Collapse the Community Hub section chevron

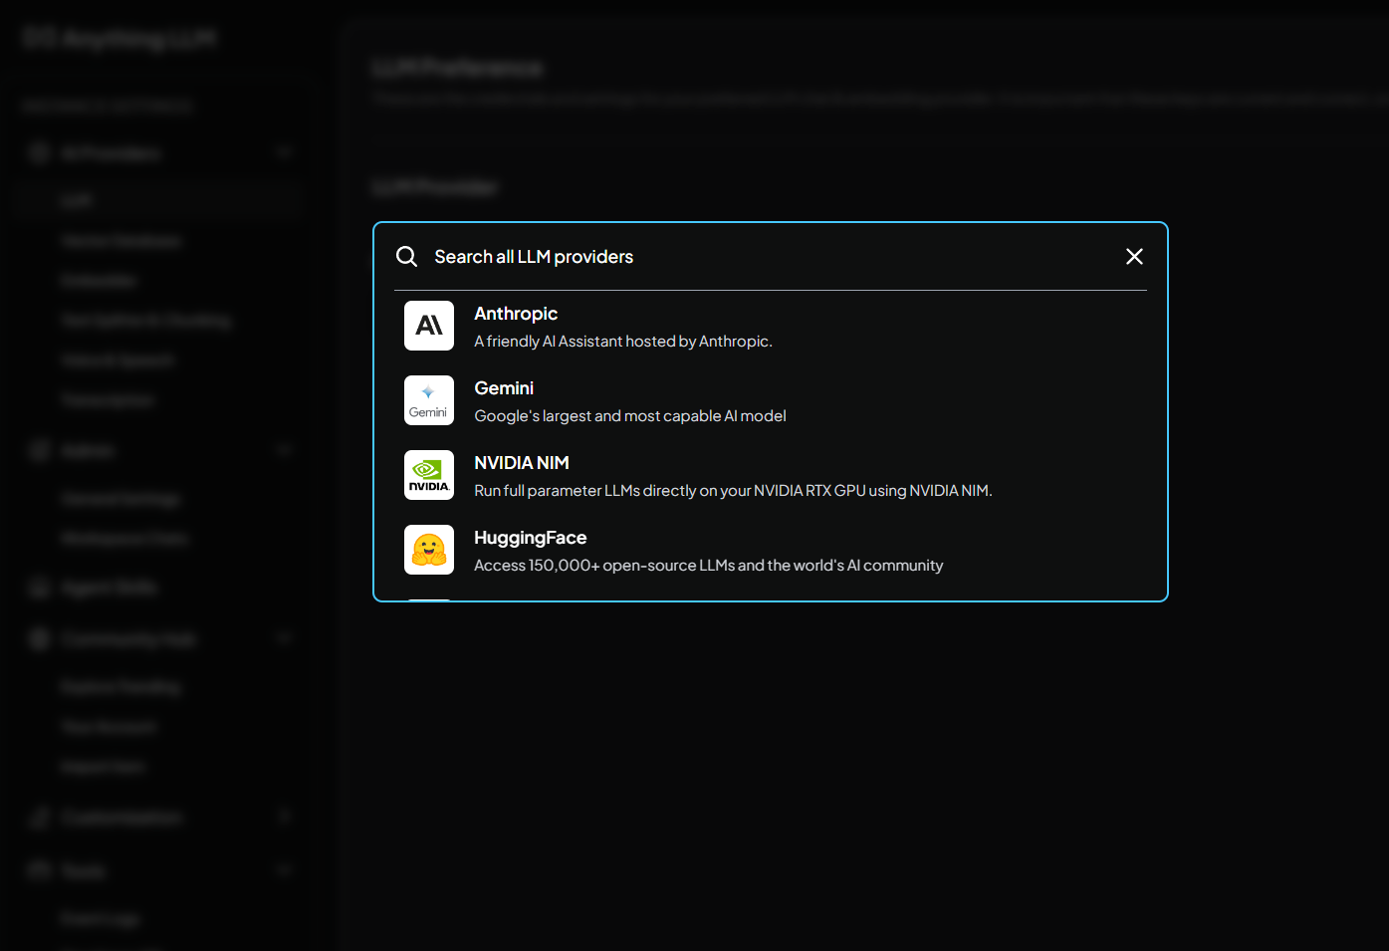(284, 638)
